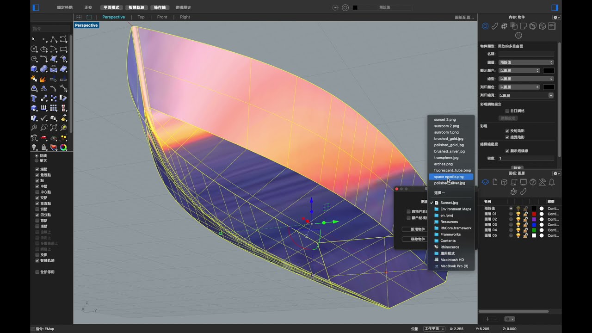
Task: Select the arrow pointer tool
Action: pos(33,39)
